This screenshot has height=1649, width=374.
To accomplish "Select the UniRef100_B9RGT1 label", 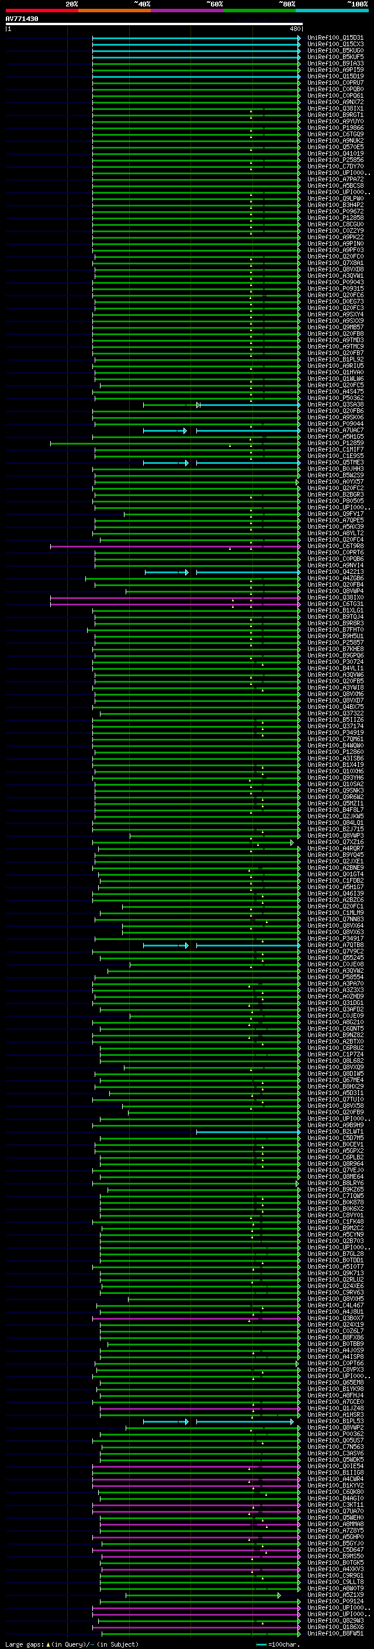I will pos(335,115).
